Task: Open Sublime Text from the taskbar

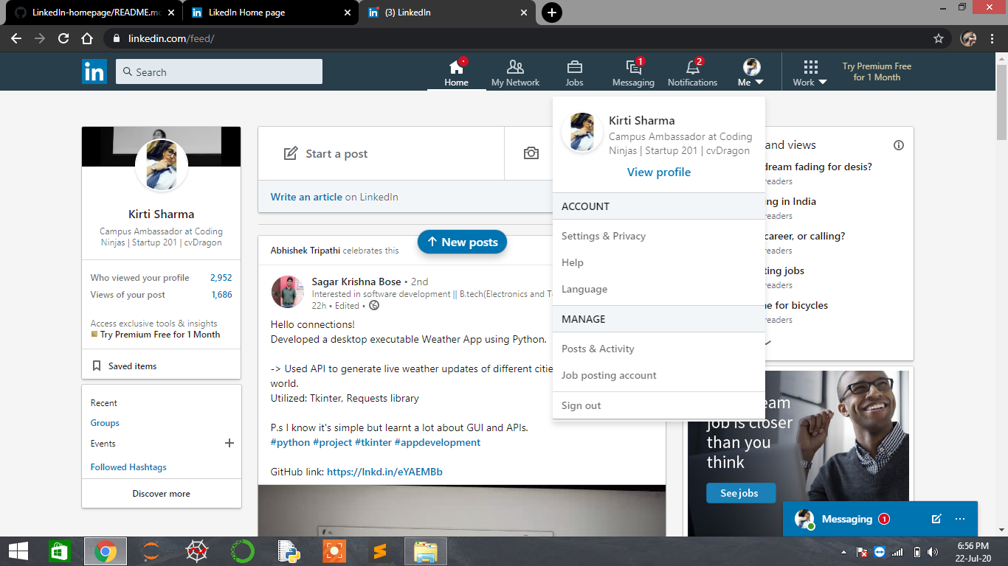Action: coord(380,551)
